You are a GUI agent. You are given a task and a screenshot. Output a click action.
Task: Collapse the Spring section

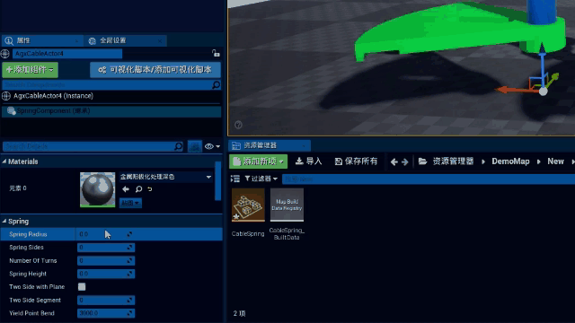tap(4, 222)
